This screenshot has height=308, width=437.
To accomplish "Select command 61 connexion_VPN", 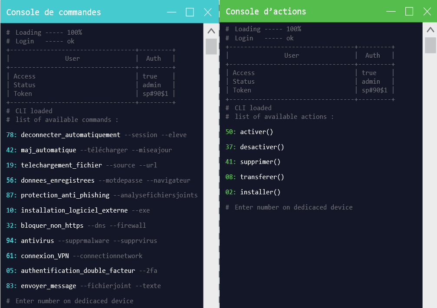I will 74,256.
